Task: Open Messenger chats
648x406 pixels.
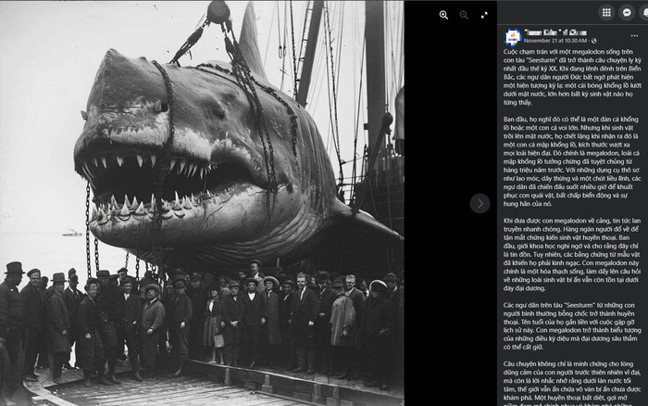Action: [627, 12]
